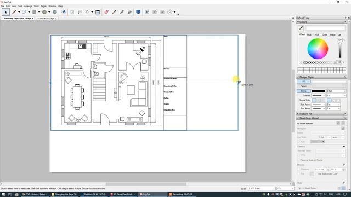The width and height of the screenshot is (351, 197).
Task: Pick the Style eyedropper tool
Action: click(114, 12)
